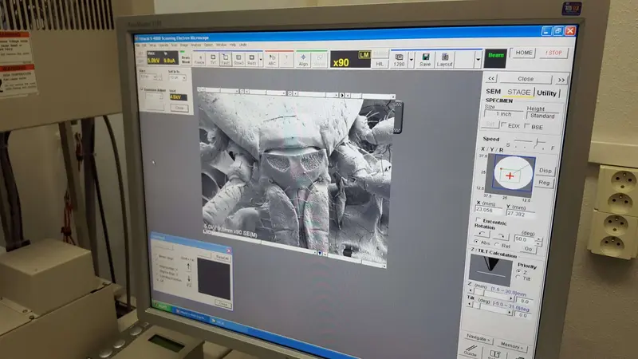Screen dimensions: 638x359
Task: Expand the Memory submenu button
Action: [511, 345]
